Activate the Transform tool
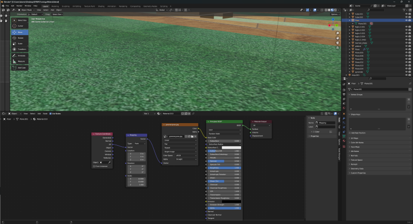This screenshot has height=224, width=413. tap(20, 49)
